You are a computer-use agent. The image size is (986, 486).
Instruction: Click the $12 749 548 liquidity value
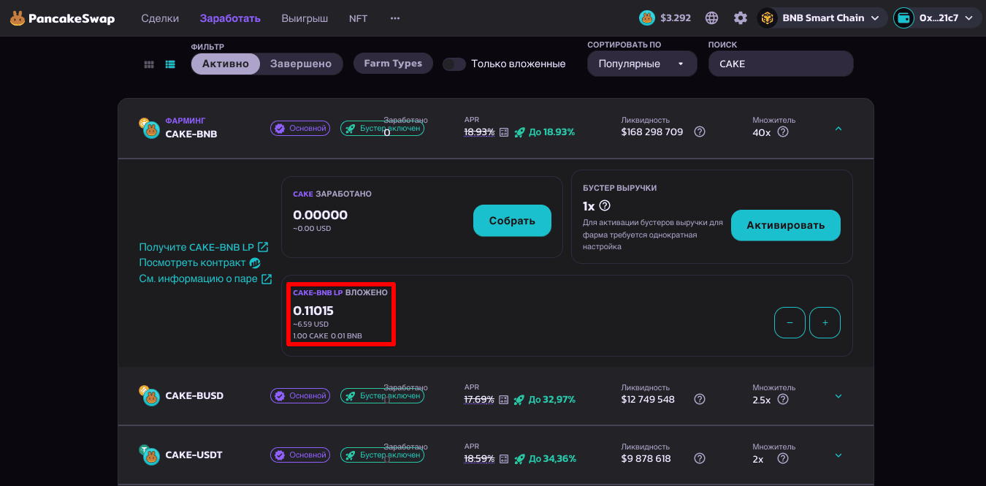pos(648,400)
